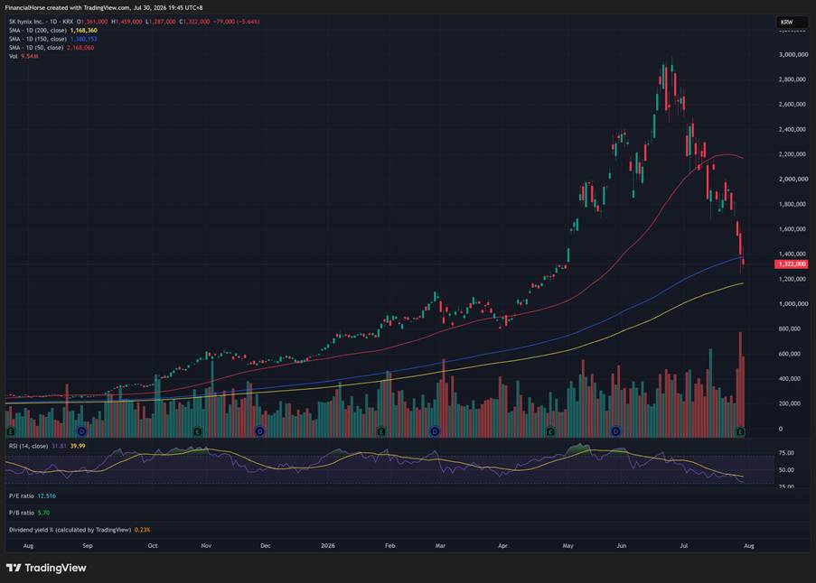The image size is (816, 583).
Task: Open the KRW currency selector
Action: click(793, 22)
